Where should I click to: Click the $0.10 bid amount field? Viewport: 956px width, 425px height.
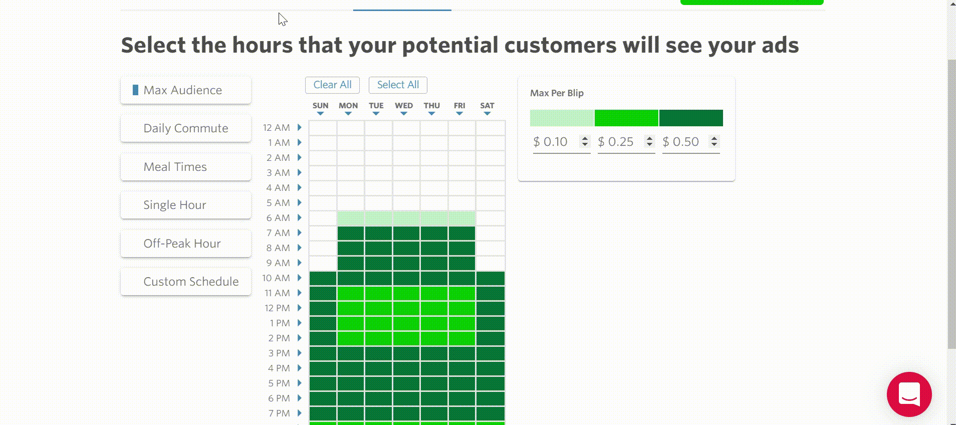coord(556,142)
